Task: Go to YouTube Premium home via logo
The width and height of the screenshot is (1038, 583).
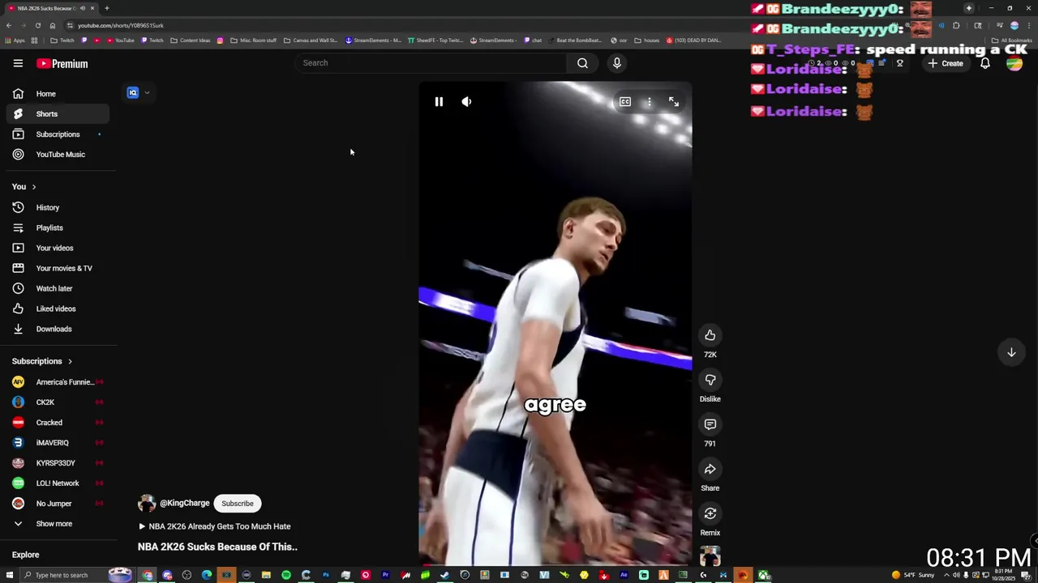Action: 62,63
